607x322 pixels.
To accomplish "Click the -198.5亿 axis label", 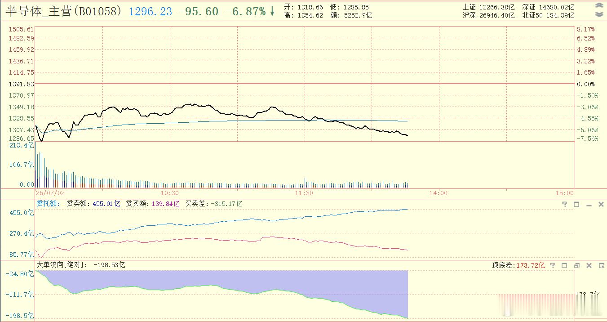I will (21, 316).
